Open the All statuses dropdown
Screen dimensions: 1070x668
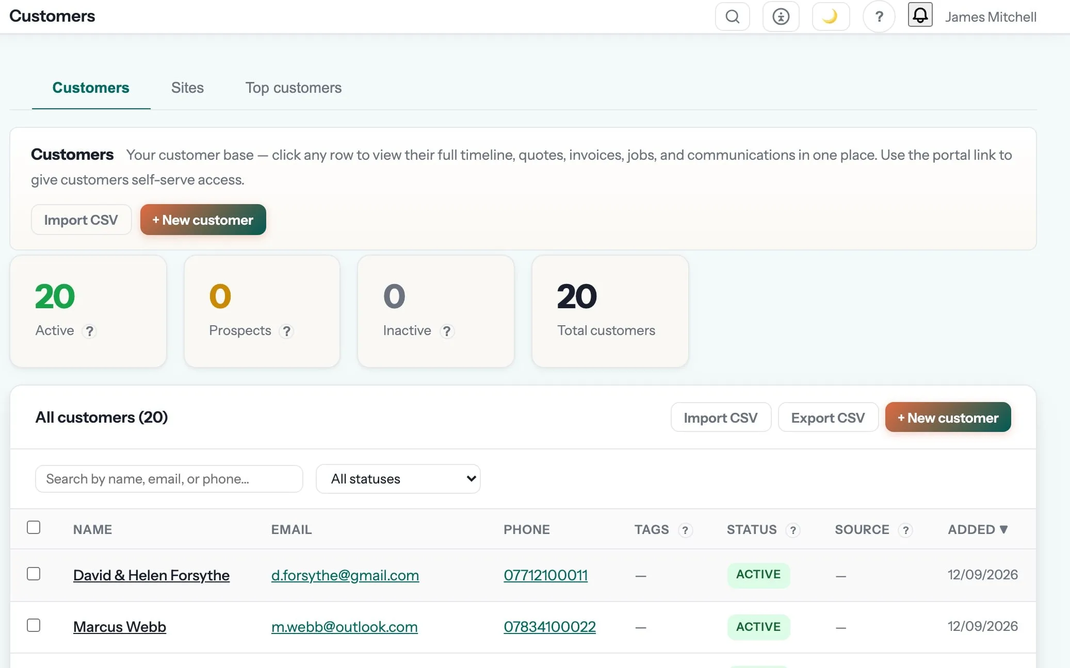pyautogui.click(x=398, y=479)
